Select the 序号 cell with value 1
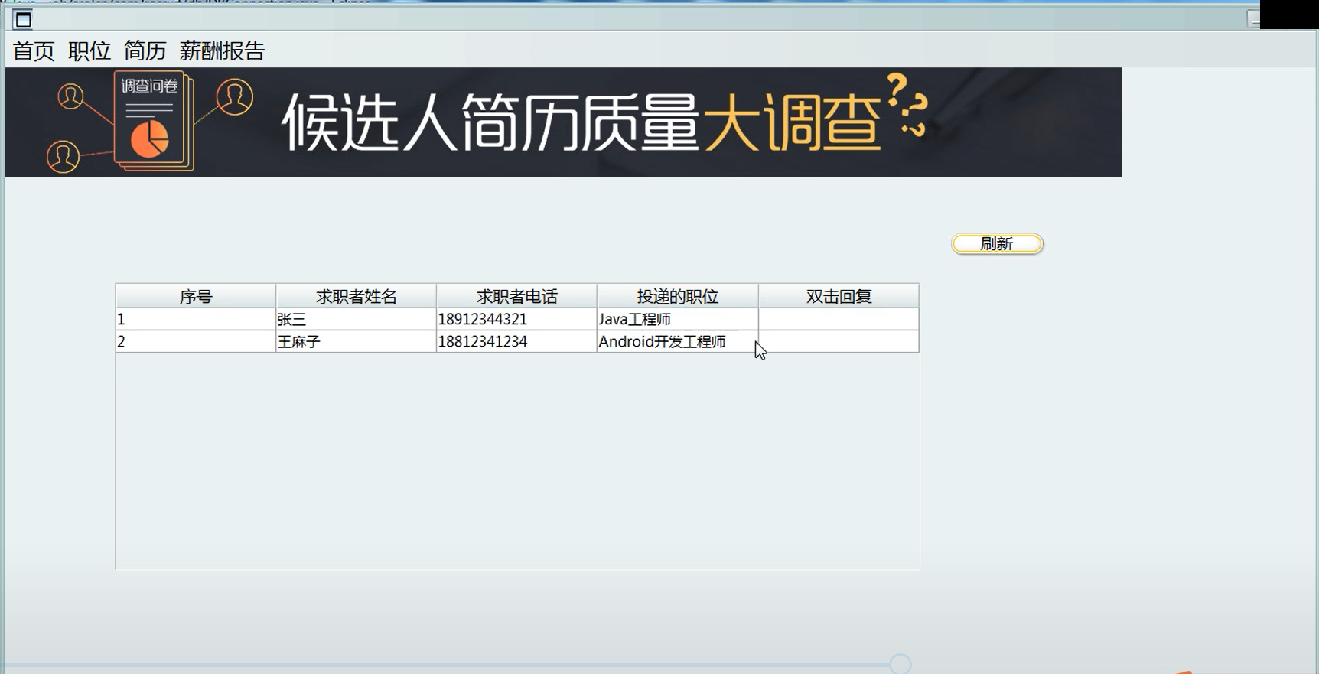Image resolution: width=1319 pixels, height=674 pixels. pos(196,319)
